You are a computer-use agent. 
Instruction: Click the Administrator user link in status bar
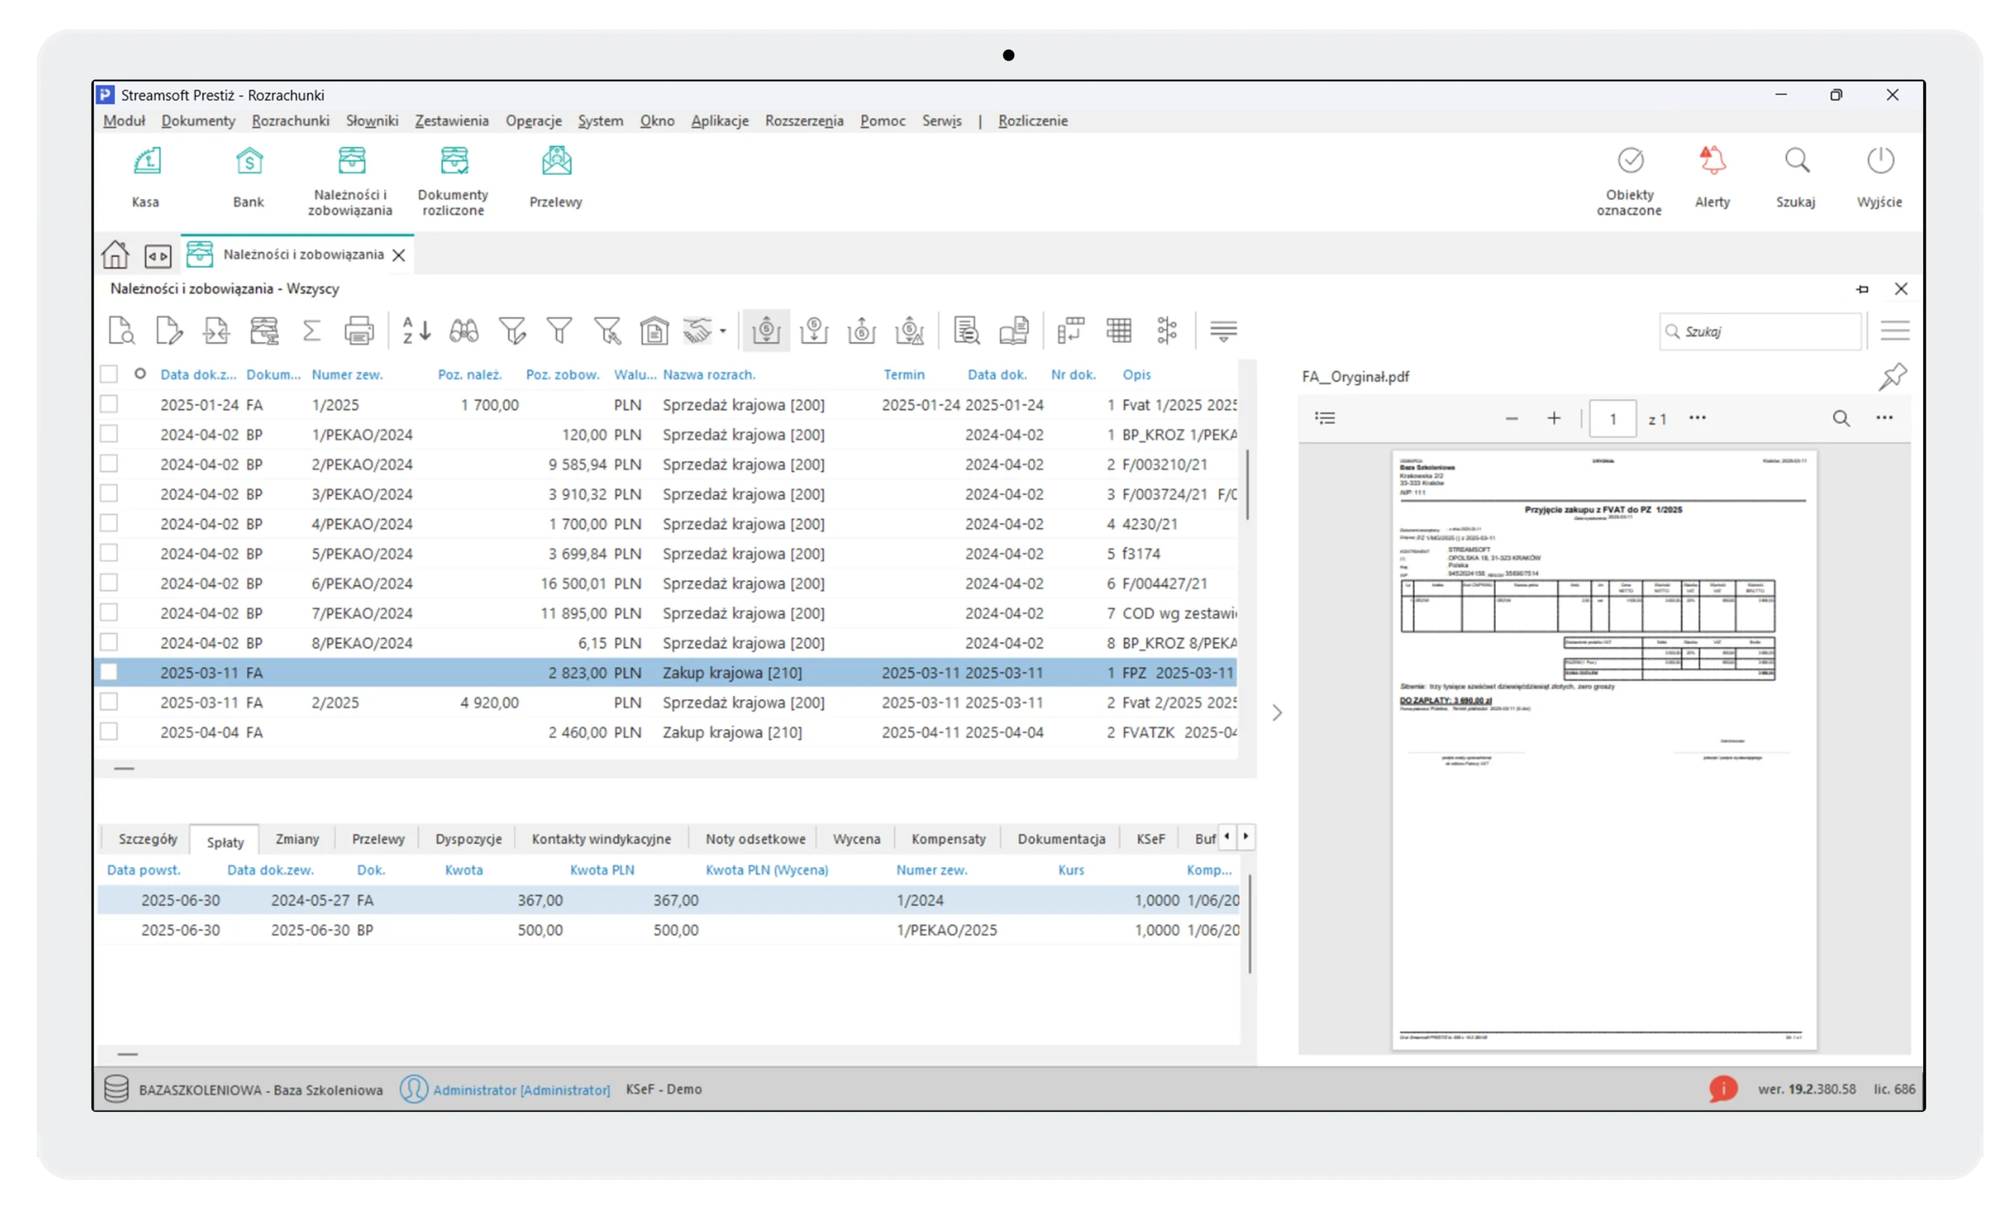(521, 1089)
